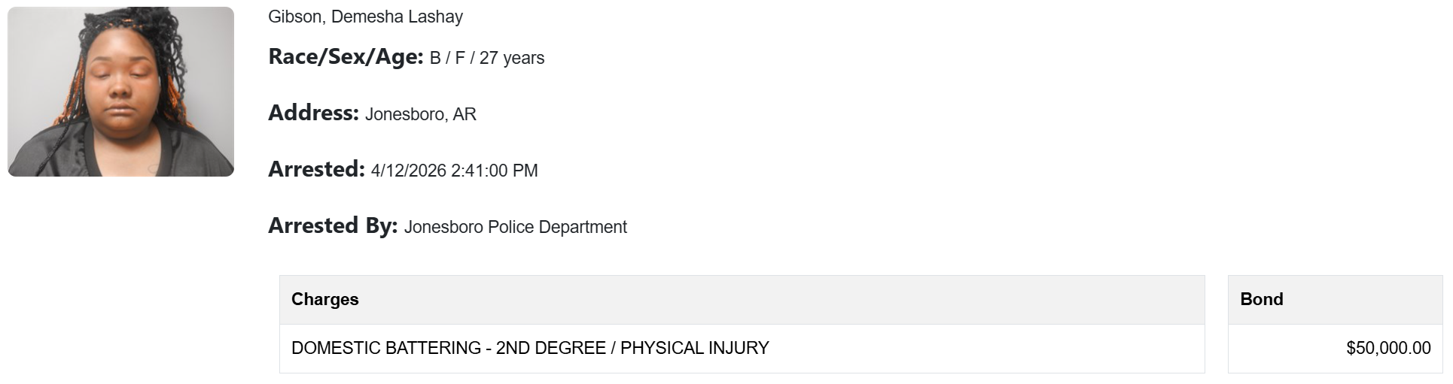Click the AR state abbreviation
Screen dimensions: 1453x384
465,114
